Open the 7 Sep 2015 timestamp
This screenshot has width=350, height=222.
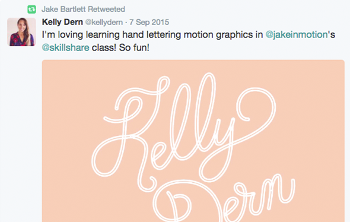(x=149, y=22)
